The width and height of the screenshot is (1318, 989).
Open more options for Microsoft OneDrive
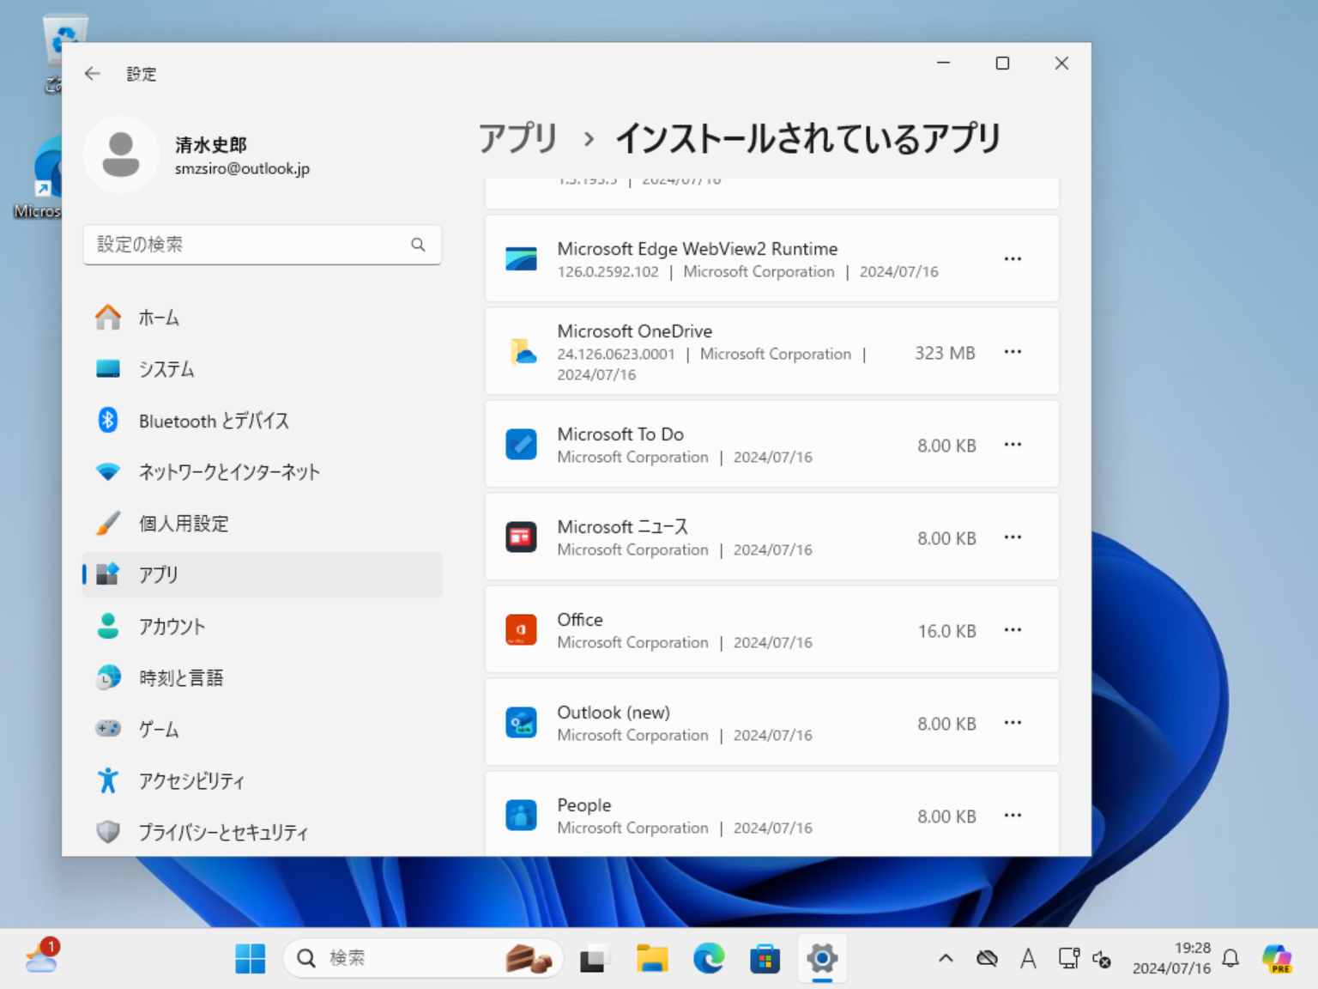coord(1013,351)
